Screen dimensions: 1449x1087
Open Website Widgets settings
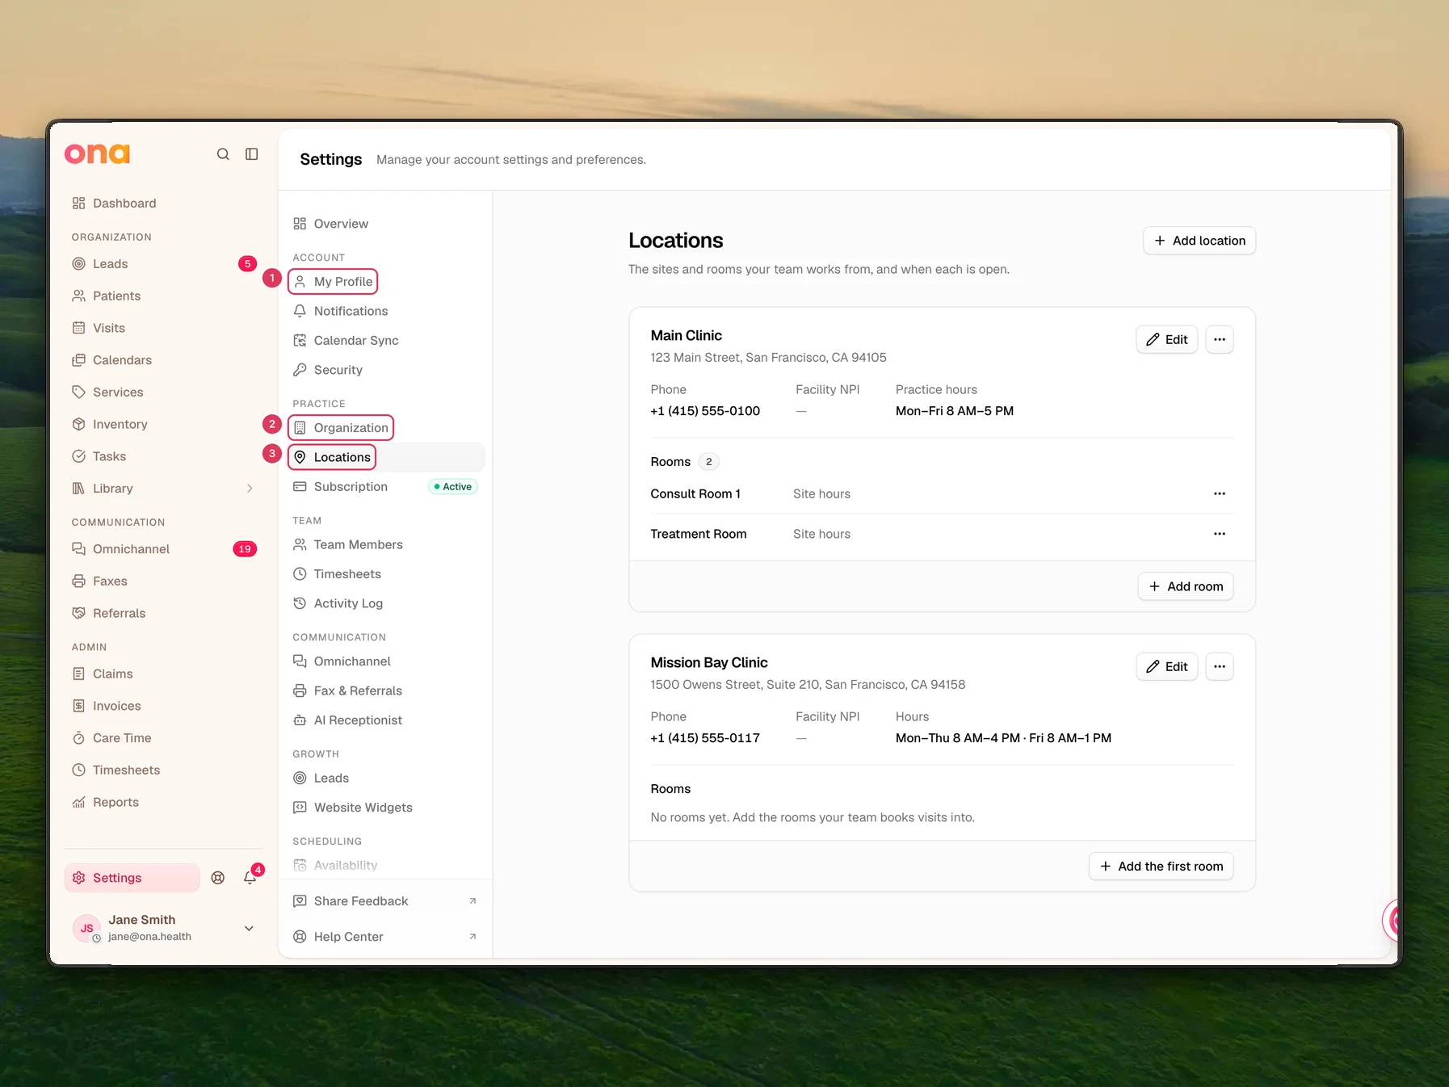(x=385, y=808)
